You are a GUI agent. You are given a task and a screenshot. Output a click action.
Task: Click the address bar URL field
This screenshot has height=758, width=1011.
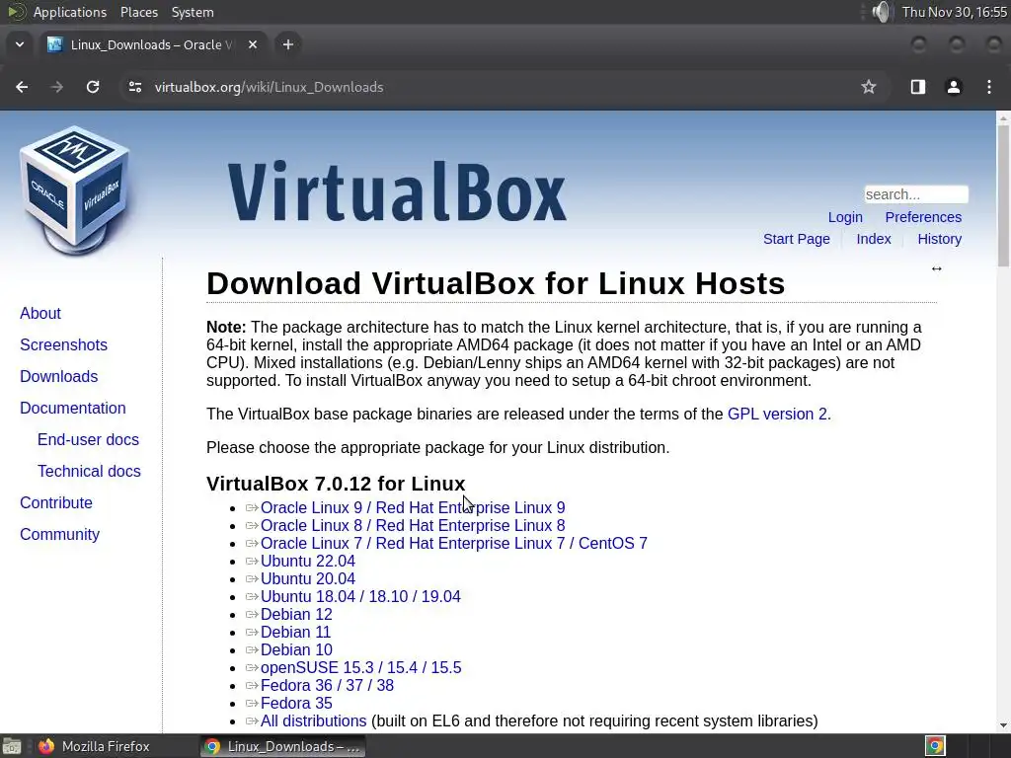click(x=490, y=87)
